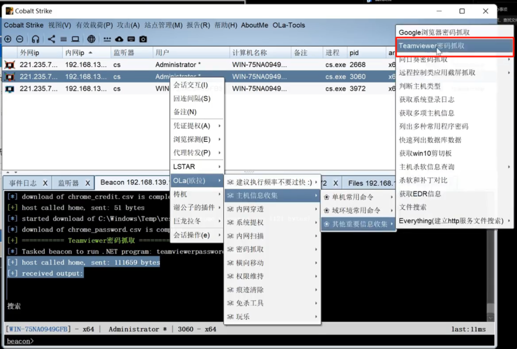517x349 pixels.
Task: Expand the 系统提权 submenu
Action: pos(272,222)
